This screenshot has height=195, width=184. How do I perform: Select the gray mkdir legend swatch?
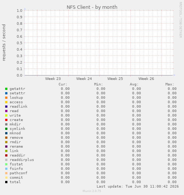(6, 124)
